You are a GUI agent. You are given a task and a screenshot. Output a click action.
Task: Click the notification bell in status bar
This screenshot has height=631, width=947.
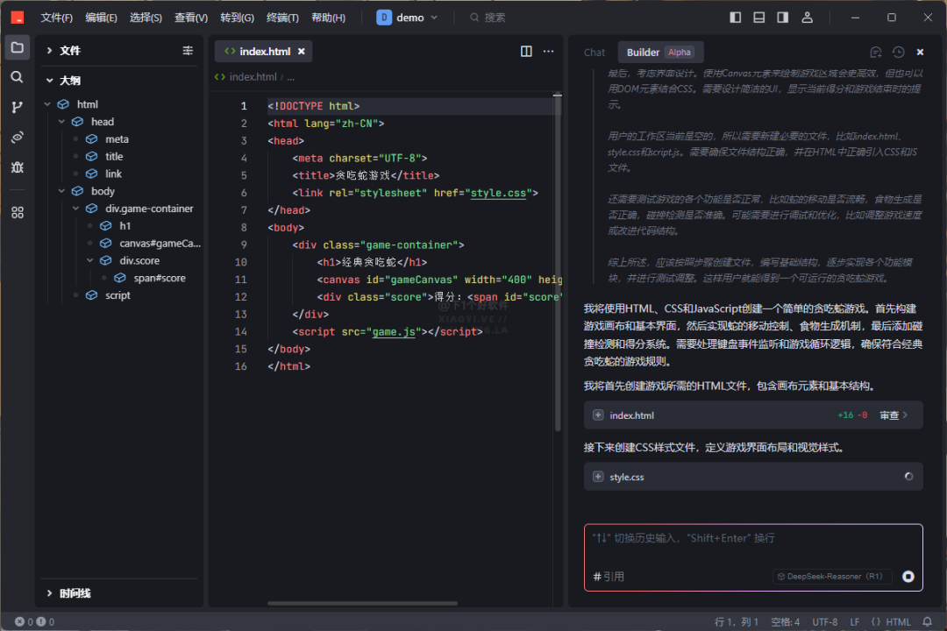point(928,622)
